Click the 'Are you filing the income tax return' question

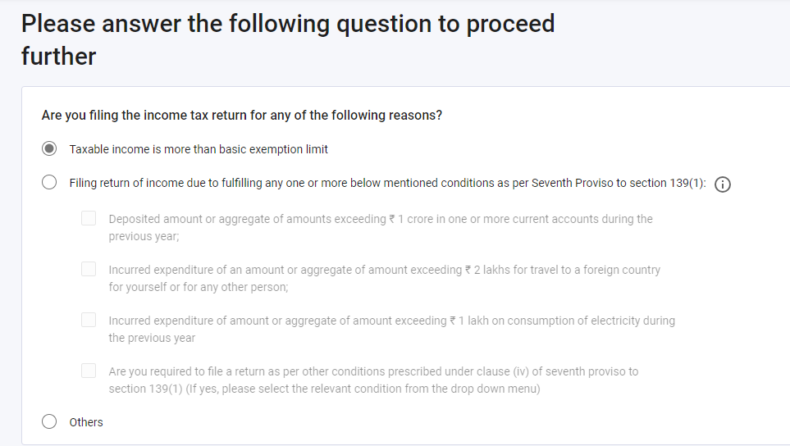point(242,116)
